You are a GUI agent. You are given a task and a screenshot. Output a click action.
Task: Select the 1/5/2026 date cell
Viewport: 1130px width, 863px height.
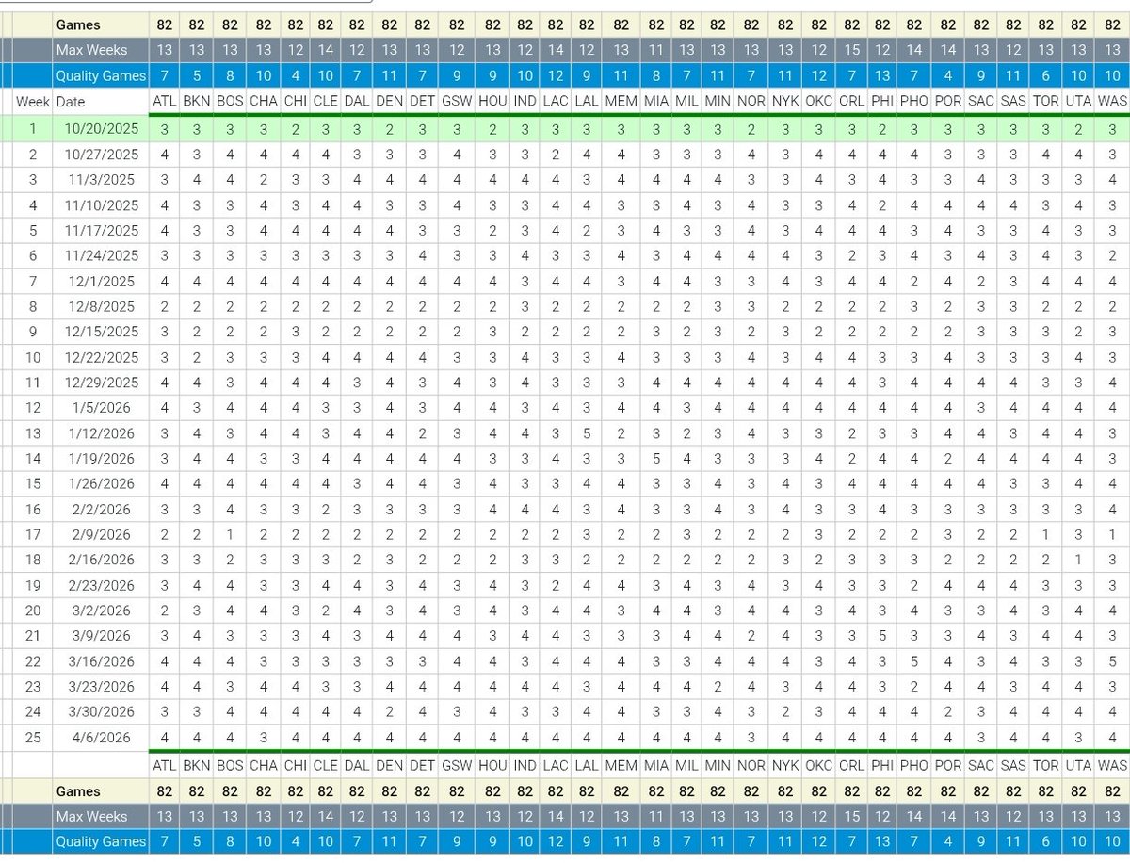click(x=101, y=408)
